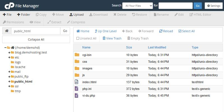
Task: Check Select All files
Action: pos(186,31)
